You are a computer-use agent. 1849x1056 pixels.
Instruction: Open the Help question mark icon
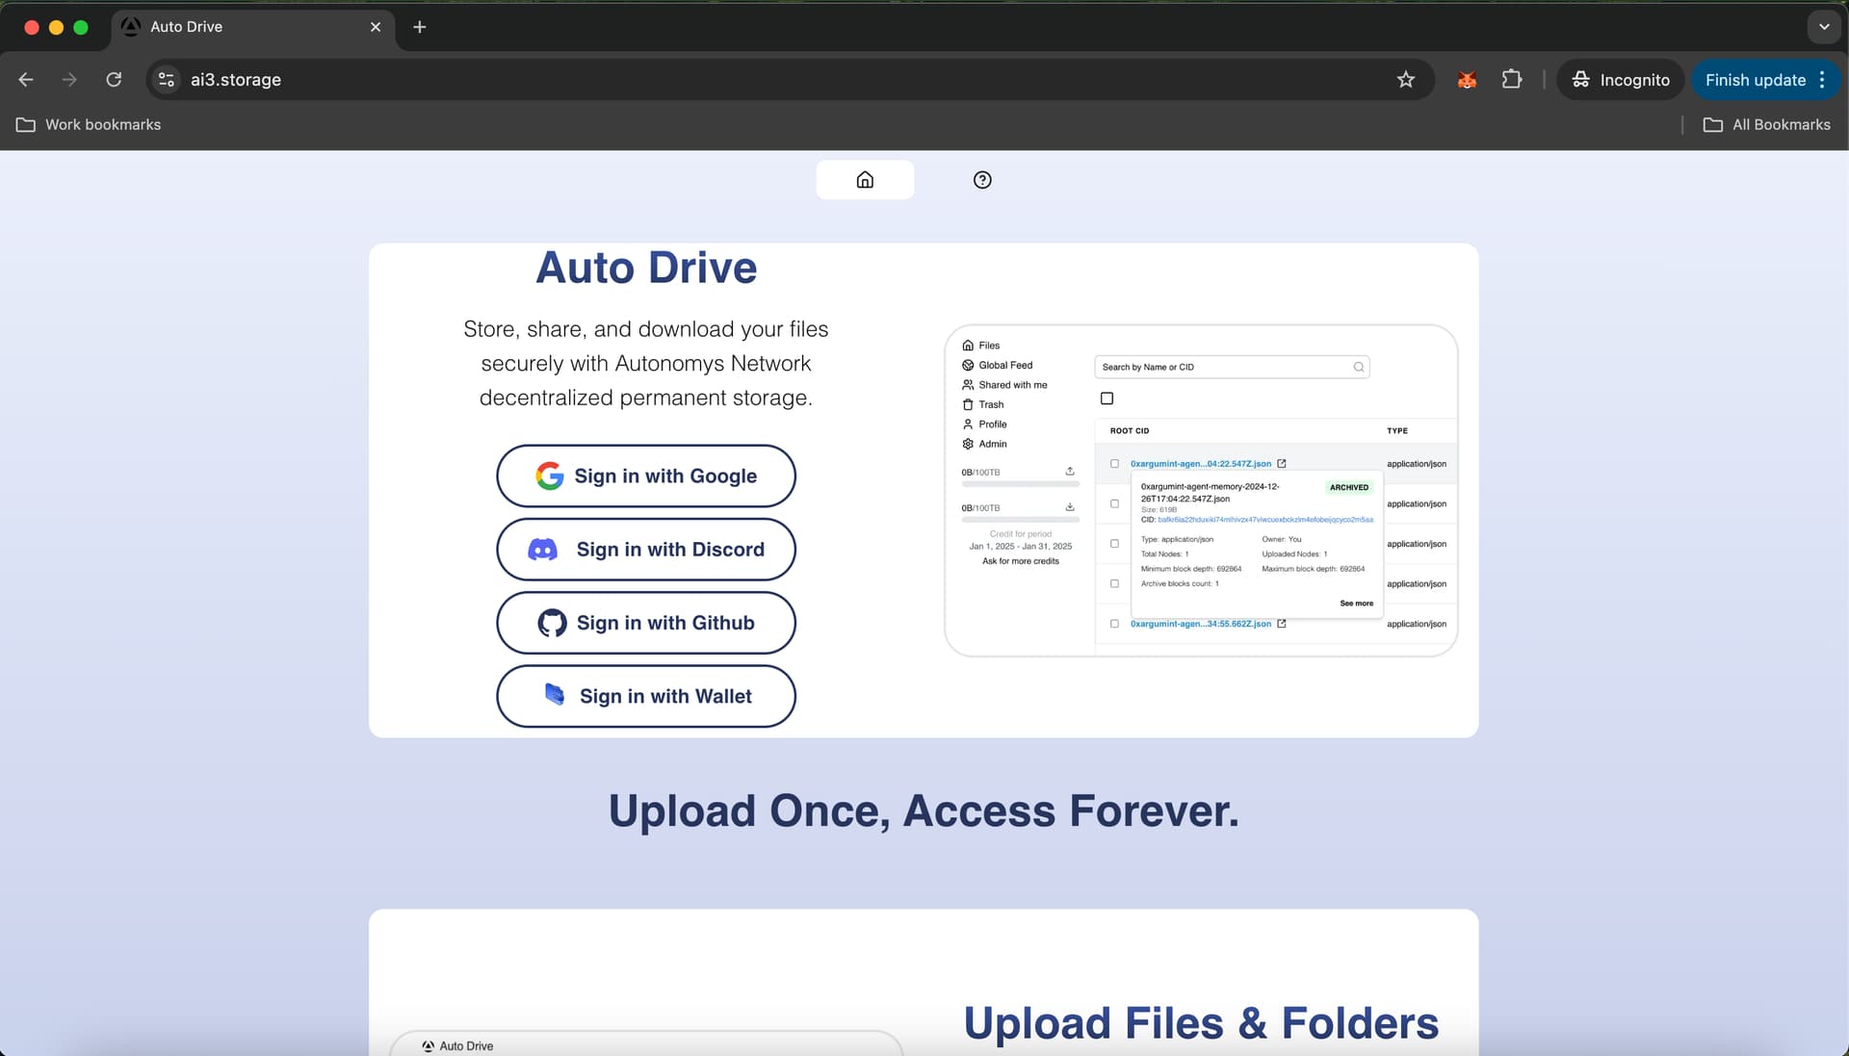click(x=982, y=180)
